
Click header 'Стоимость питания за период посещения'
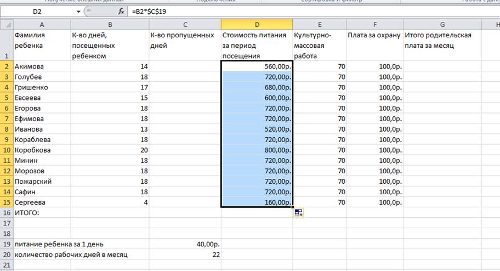257,46
